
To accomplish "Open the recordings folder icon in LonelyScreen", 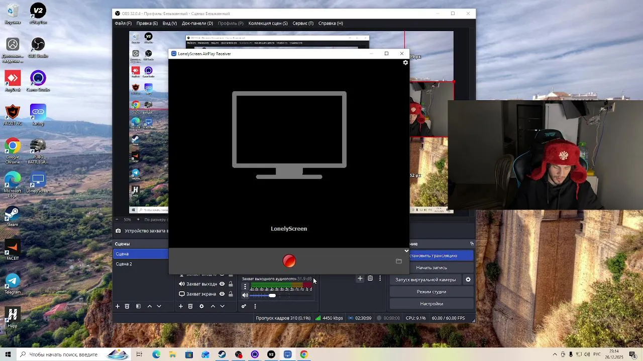I will [399, 261].
